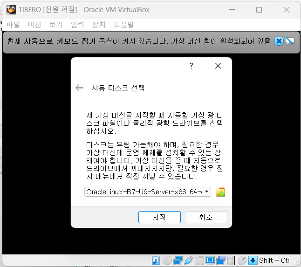The height and width of the screenshot is (267, 301).
Task: Click the don't-show-again message icon
Action: [x=289, y=41]
